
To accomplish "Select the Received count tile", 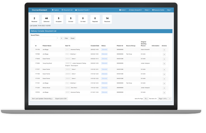I will point(34,19).
